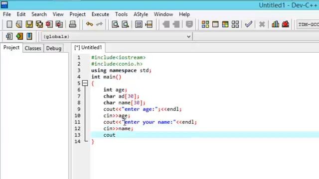Click the Go to line icon
The image size is (319, 179).
pos(149,24)
